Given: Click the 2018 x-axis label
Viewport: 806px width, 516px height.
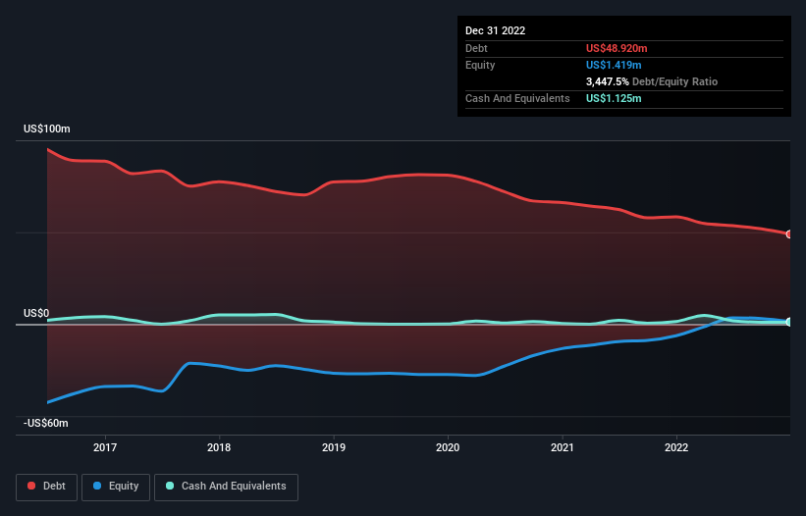Looking at the screenshot, I should coord(219,447).
